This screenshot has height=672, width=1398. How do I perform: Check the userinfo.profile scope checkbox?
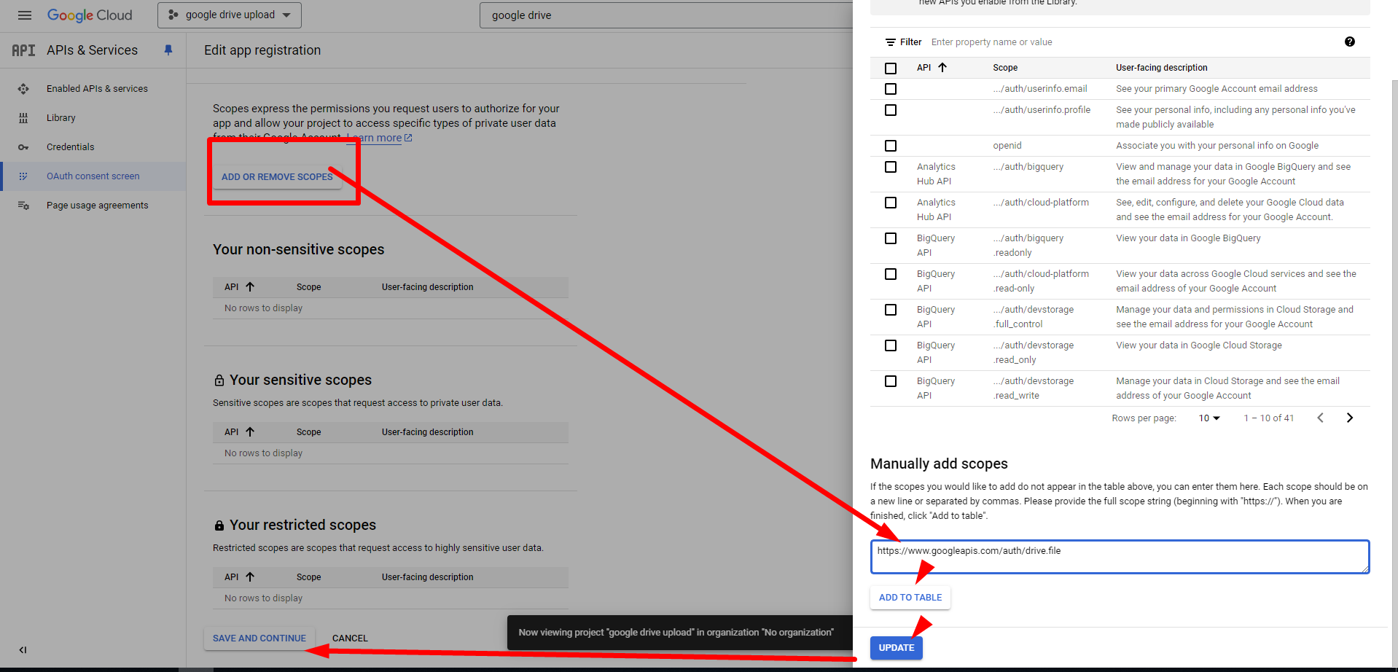[891, 110]
